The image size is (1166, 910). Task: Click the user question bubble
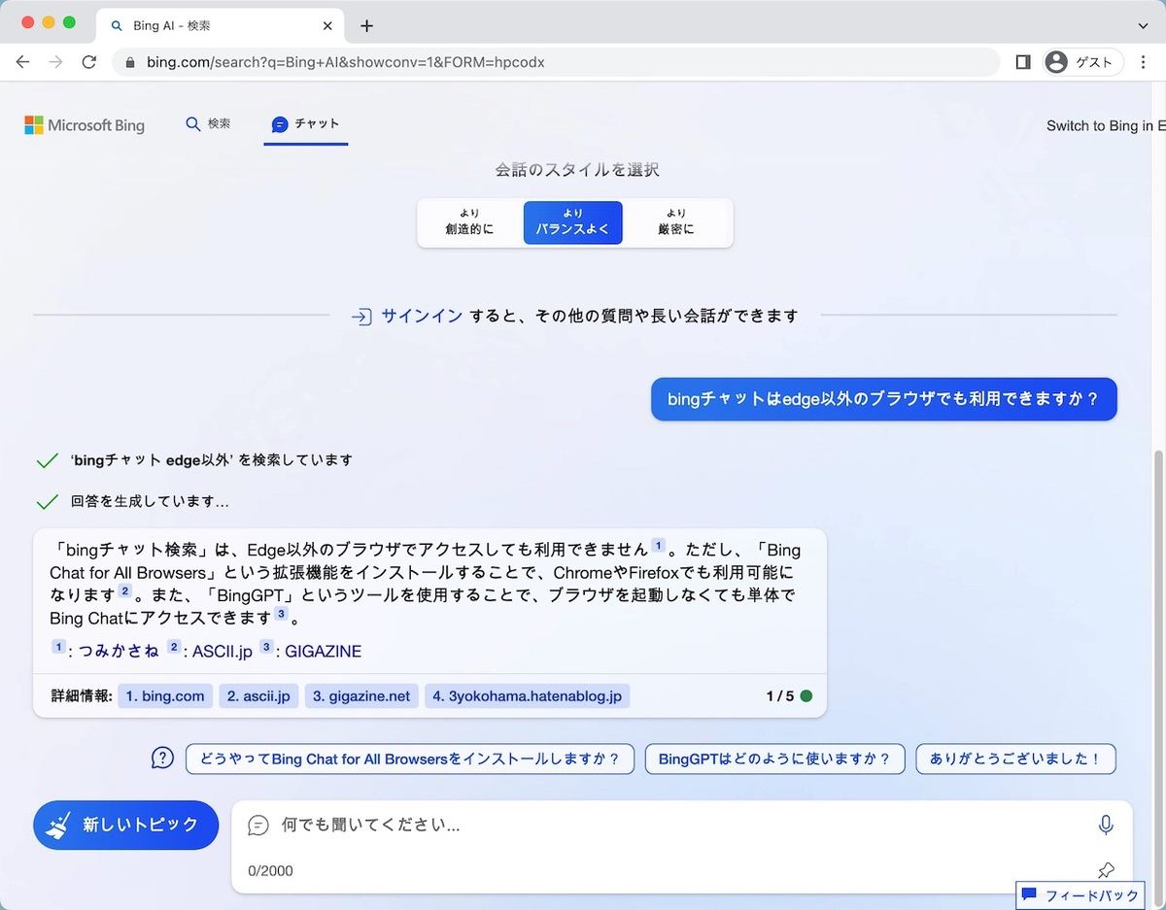(x=884, y=399)
